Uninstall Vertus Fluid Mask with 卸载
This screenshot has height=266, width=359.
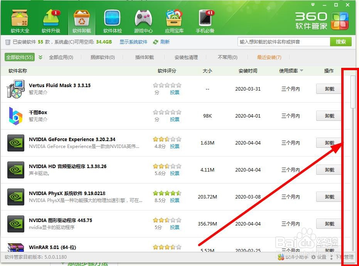329,89
